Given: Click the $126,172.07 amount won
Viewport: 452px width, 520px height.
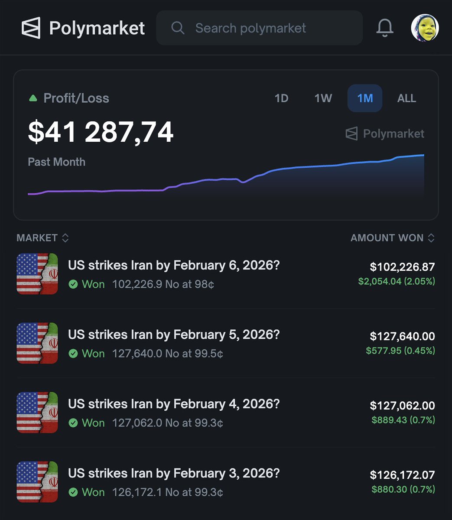Looking at the screenshot, I should coord(402,475).
